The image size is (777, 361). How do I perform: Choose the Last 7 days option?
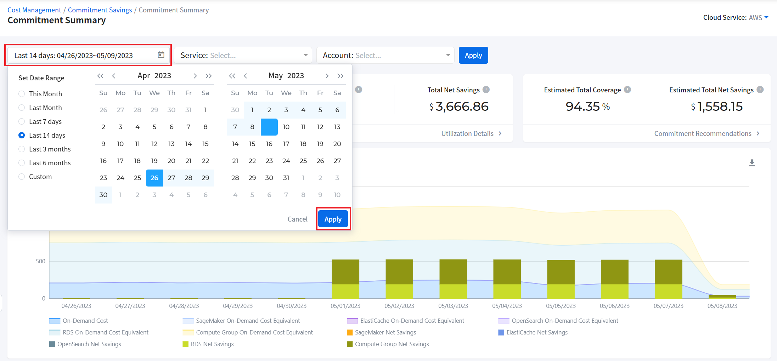point(22,121)
